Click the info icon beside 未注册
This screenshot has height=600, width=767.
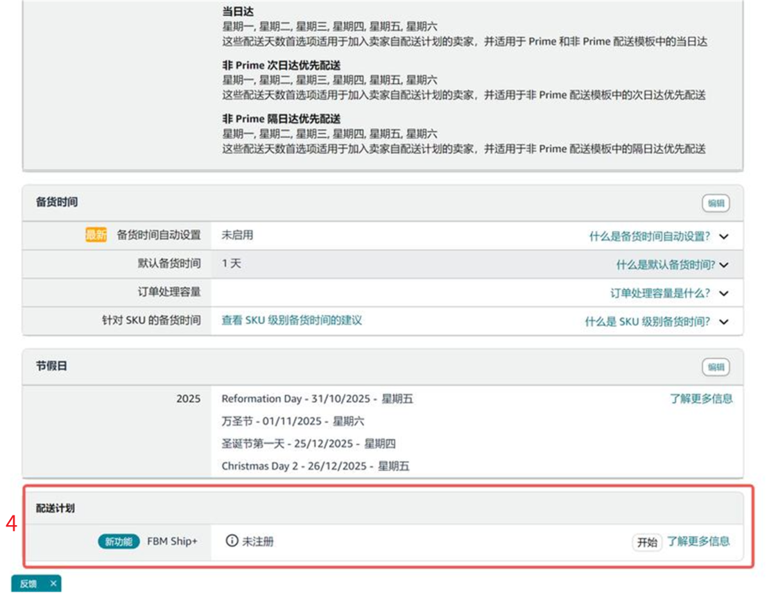[x=232, y=541]
